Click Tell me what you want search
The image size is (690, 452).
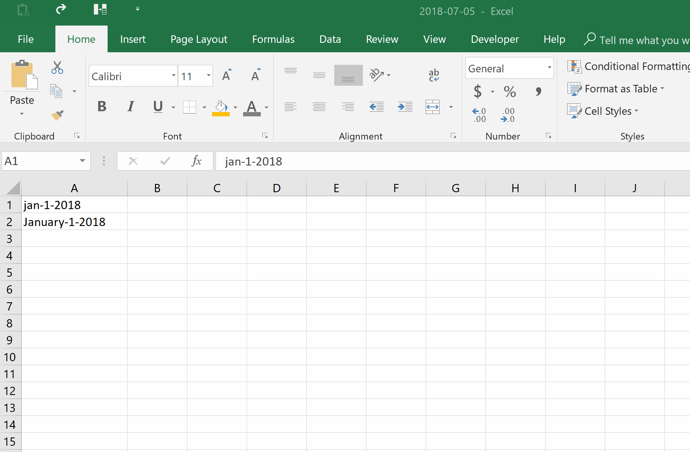click(637, 40)
